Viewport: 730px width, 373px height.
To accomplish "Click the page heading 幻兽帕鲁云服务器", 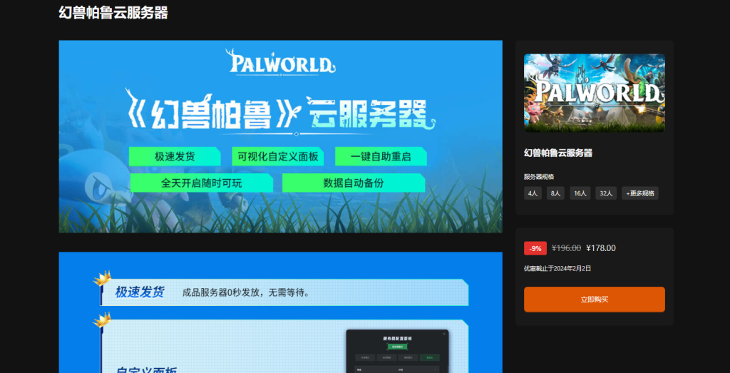I will pos(113,13).
